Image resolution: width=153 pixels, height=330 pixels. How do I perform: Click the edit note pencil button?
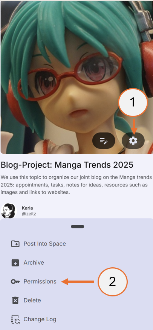[x=104, y=140]
